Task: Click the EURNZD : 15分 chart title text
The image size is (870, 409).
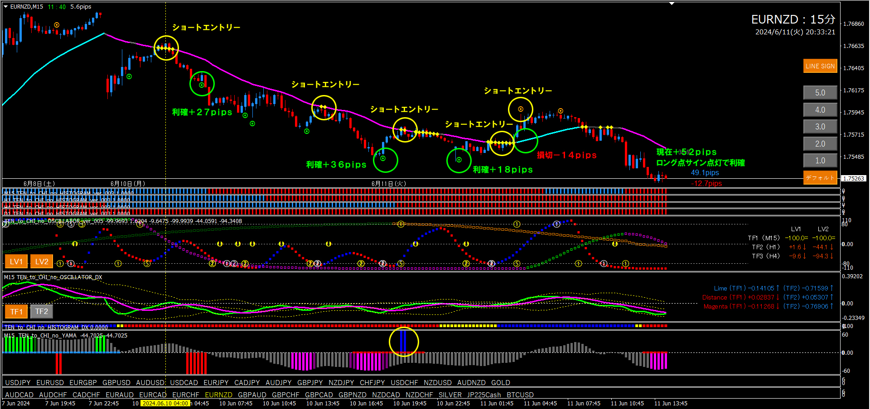Action: (x=793, y=19)
